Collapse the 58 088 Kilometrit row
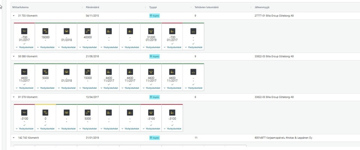This screenshot has width=360, height=150. pyautogui.click(x=14, y=56)
